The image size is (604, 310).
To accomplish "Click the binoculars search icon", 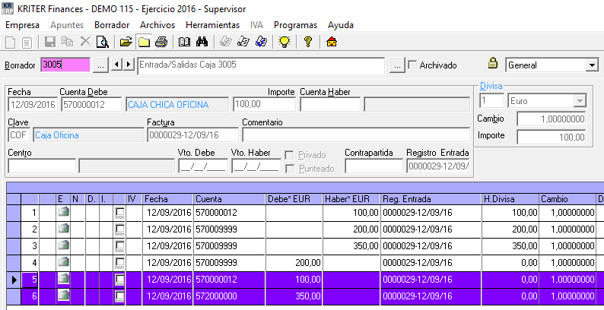I will (202, 42).
